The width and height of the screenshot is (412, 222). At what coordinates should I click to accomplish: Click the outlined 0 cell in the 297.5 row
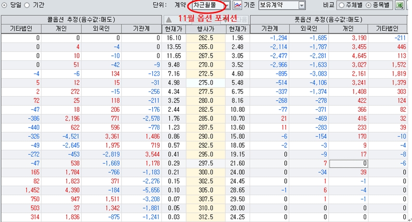pyautogui.click(x=349, y=163)
